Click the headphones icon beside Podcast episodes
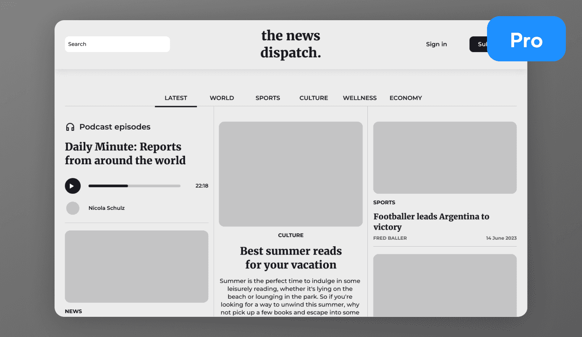582x337 pixels. point(70,127)
